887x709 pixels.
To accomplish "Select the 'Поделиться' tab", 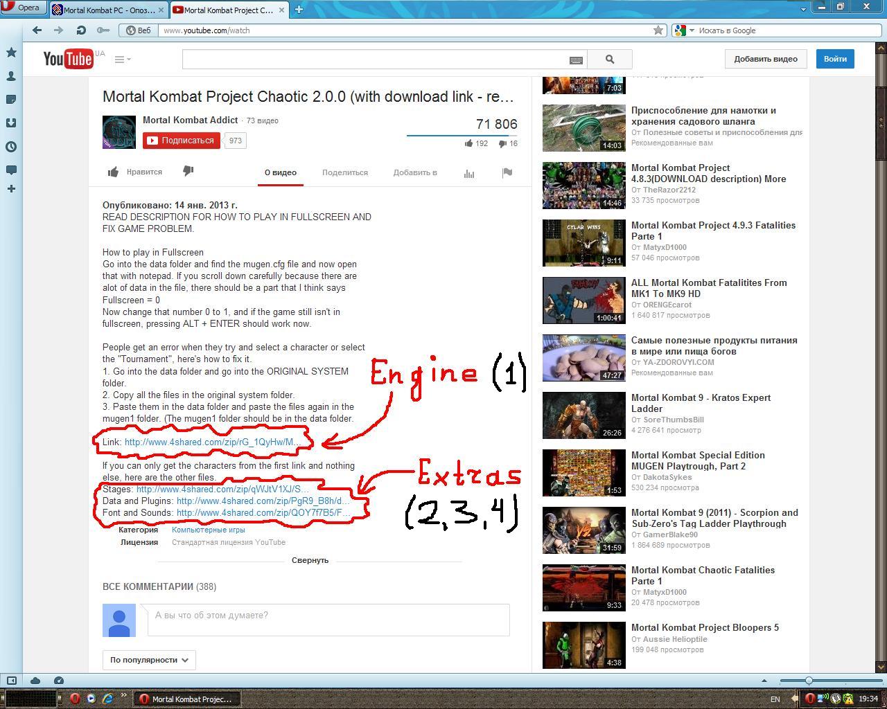I will pos(345,172).
